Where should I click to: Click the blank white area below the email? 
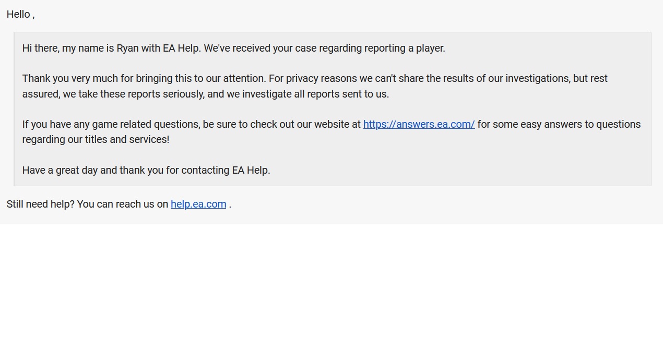tap(331, 282)
